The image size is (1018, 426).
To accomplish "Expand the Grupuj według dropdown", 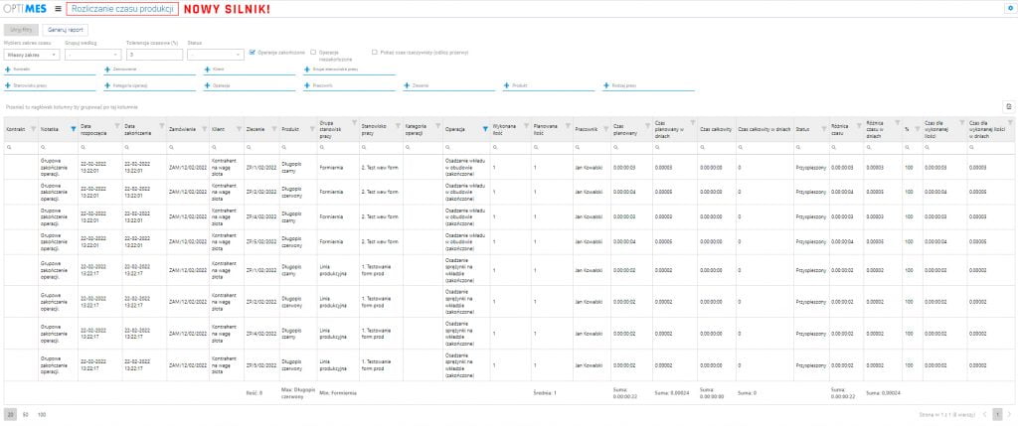I will tap(93, 56).
